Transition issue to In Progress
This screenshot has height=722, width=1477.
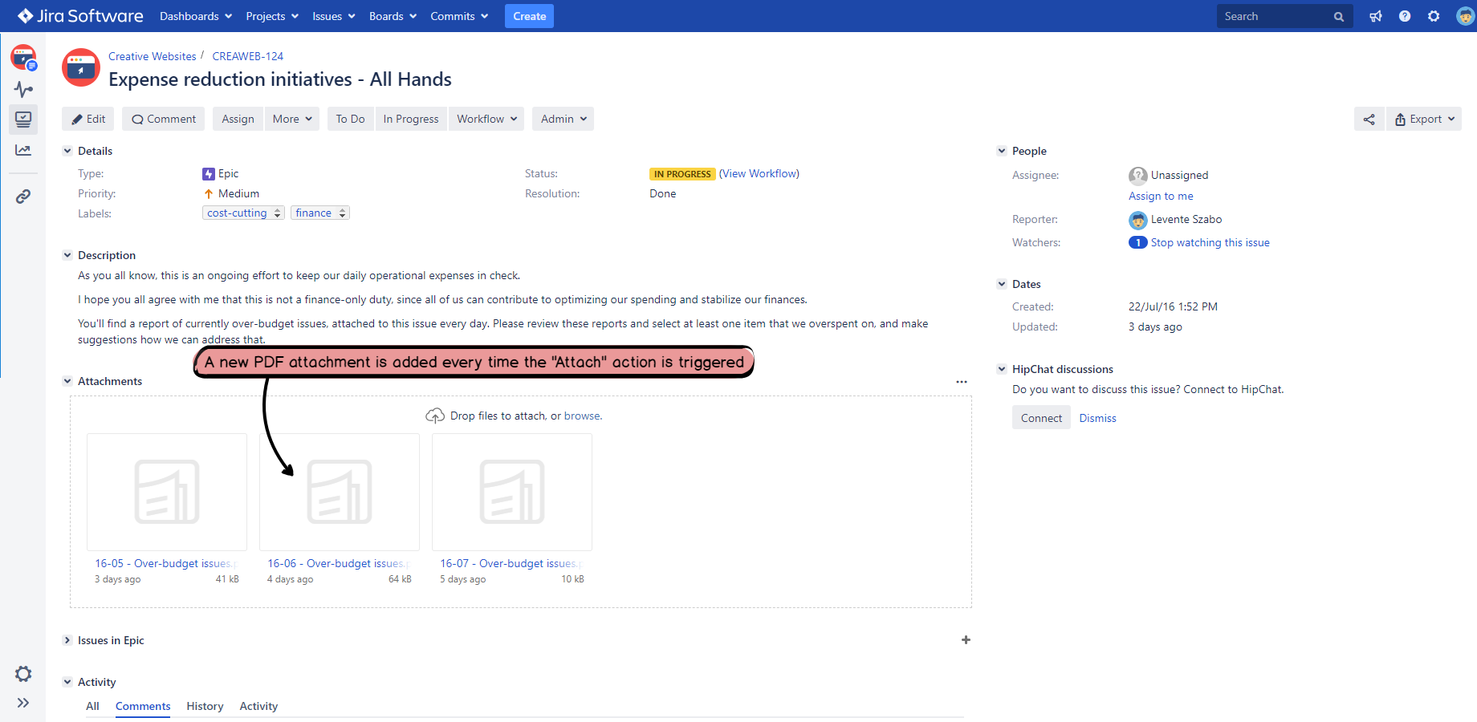point(411,120)
